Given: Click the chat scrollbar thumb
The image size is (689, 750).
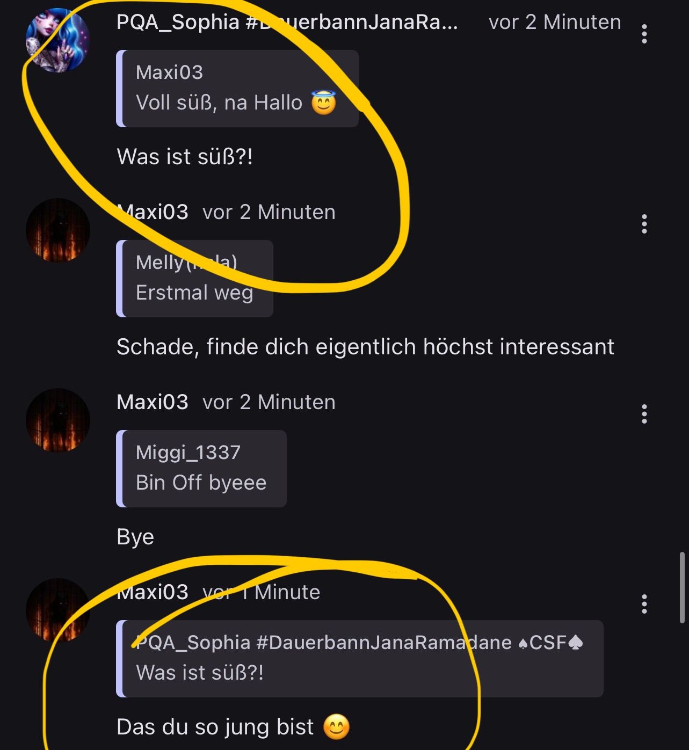Looking at the screenshot, I should point(682,587).
